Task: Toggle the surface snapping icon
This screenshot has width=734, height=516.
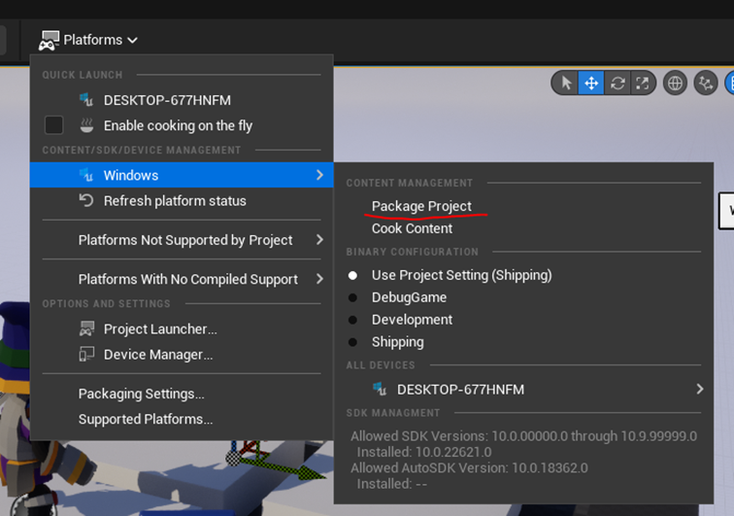Action: (706, 84)
